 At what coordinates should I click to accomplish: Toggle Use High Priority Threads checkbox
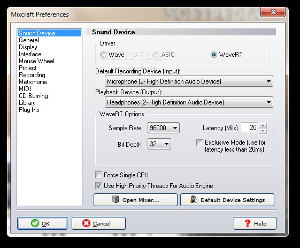pyautogui.click(x=98, y=185)
